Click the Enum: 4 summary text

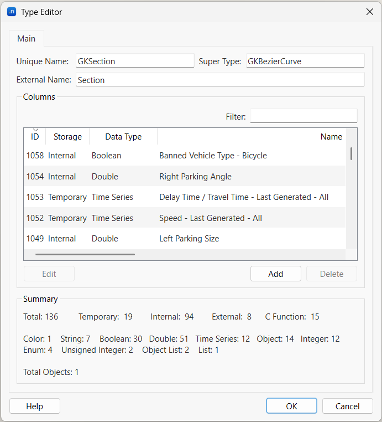tap(38, 349)
